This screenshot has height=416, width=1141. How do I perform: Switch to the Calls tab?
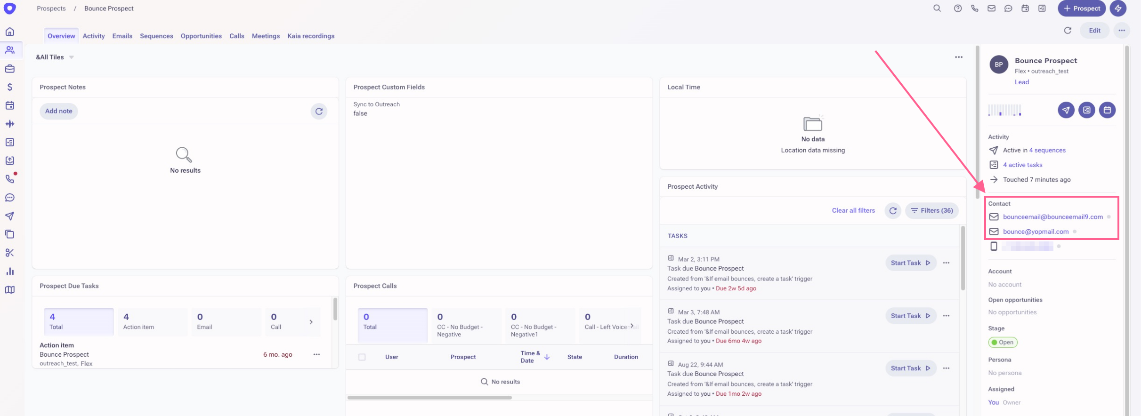[237, 36]
